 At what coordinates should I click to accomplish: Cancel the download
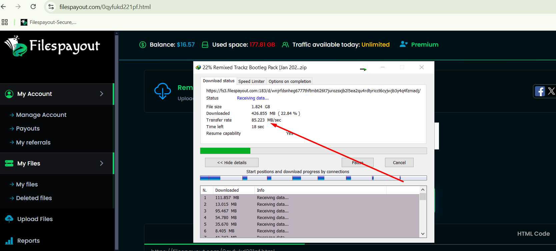point(399,162)
